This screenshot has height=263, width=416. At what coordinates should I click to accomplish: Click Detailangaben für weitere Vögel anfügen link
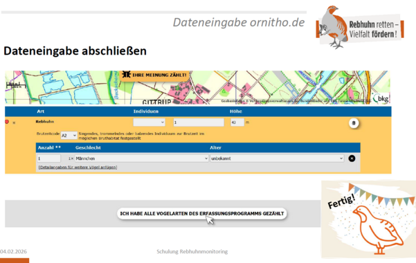point(78,167)
